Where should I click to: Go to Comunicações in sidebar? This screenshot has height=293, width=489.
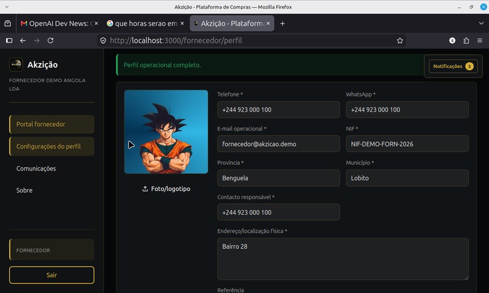36,168
